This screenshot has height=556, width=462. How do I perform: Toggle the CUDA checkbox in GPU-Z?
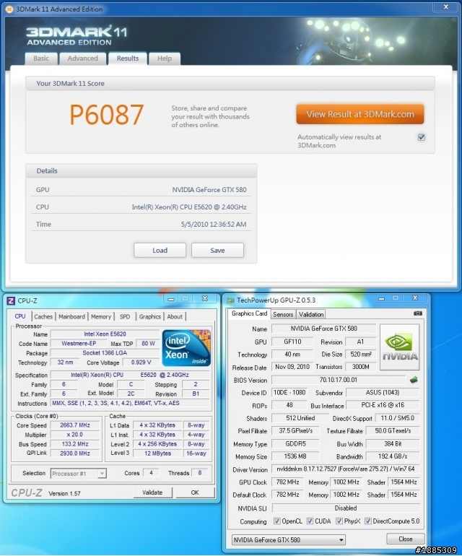point(310,521)
